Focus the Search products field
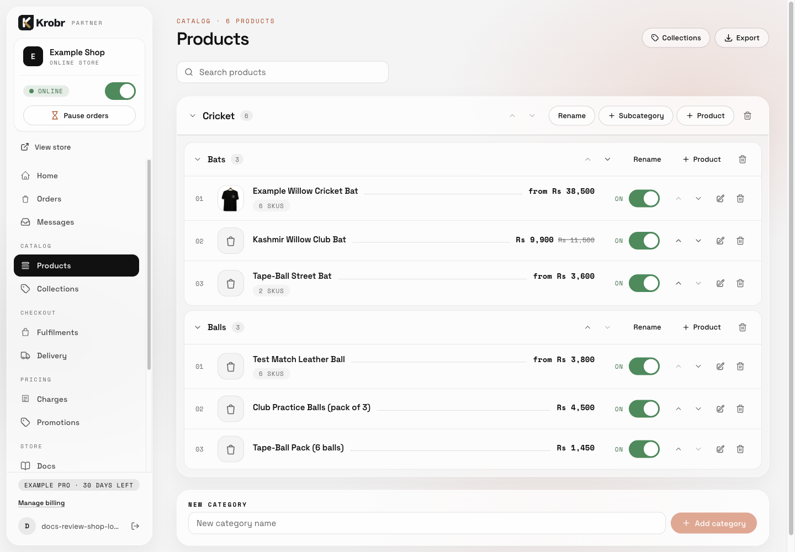Viewport: 795px width, 552px height. [283, 72]
